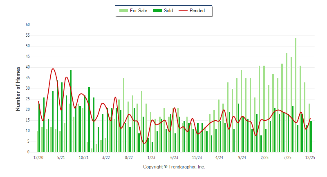327x177 pixels.
Task: Select the 12/20 x-axis date label
Action: tap(38, 157)
